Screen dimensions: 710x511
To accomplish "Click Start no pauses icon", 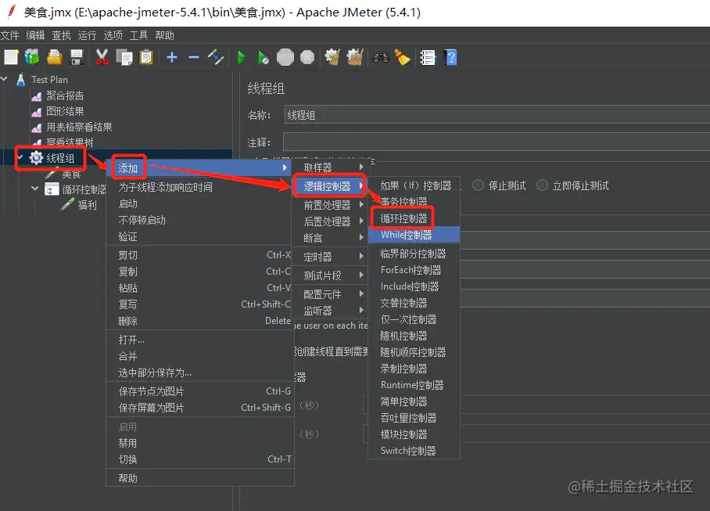I will click(263, 58).
